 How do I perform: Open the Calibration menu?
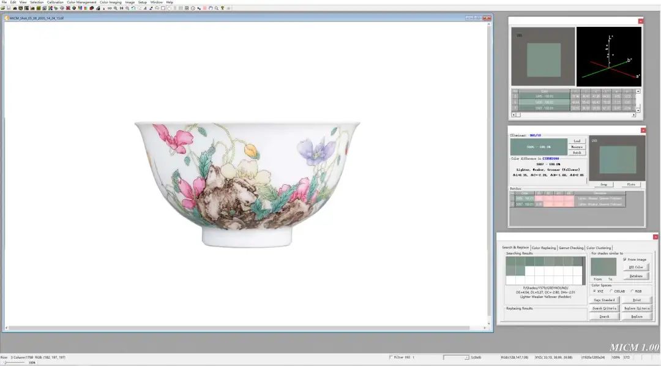click(55, 2)
